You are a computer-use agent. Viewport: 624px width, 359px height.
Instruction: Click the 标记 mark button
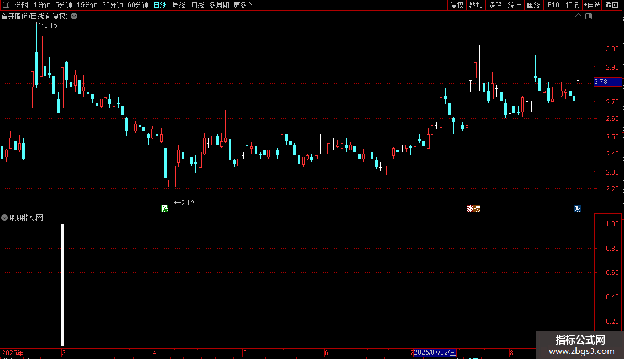(572, 5)
